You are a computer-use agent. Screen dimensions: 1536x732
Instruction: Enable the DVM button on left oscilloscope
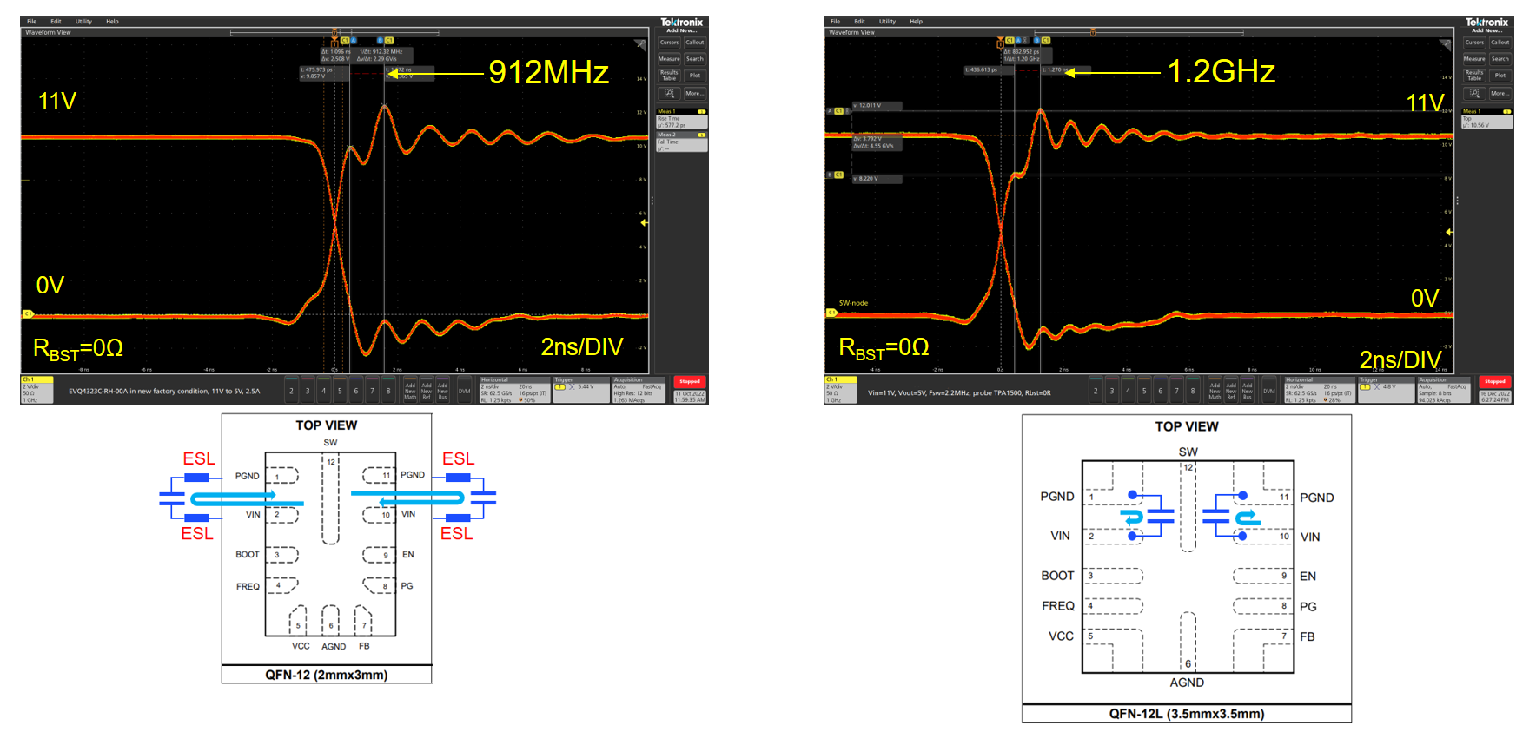coord(464,391)
